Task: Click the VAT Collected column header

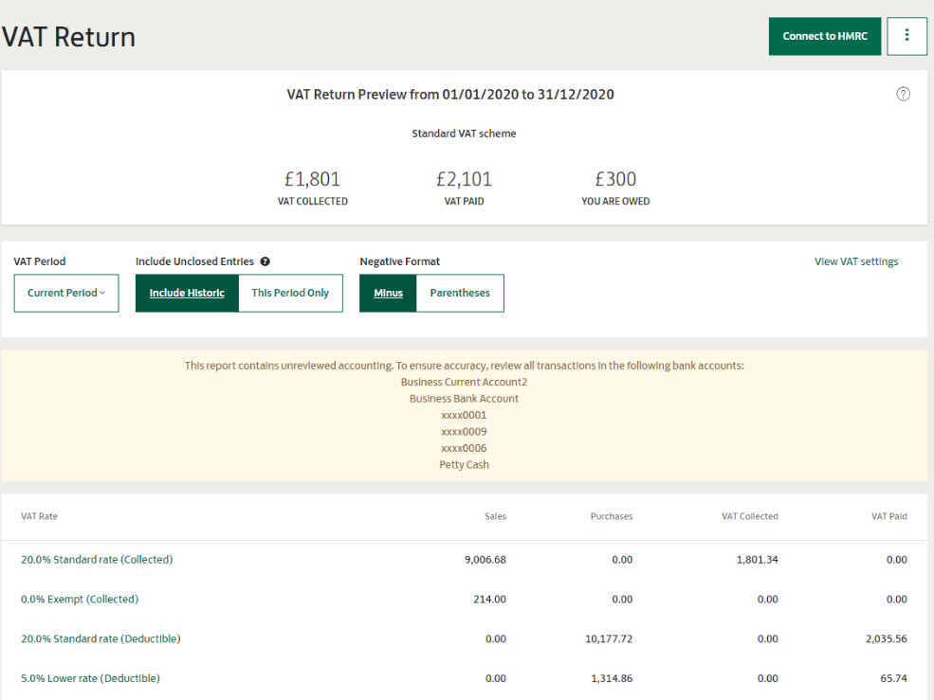Action: (x=749, y=516)
